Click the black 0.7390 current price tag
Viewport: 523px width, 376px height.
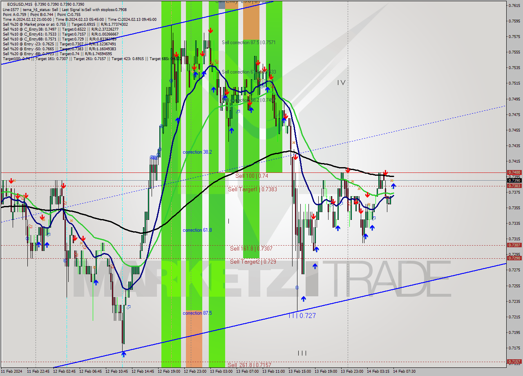[x=514, y=180]
